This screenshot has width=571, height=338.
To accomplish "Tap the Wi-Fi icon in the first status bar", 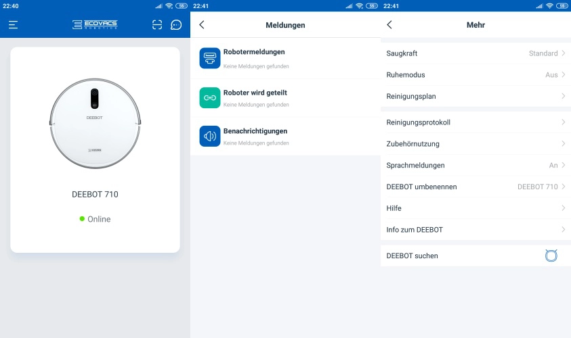I will point(169,6).
